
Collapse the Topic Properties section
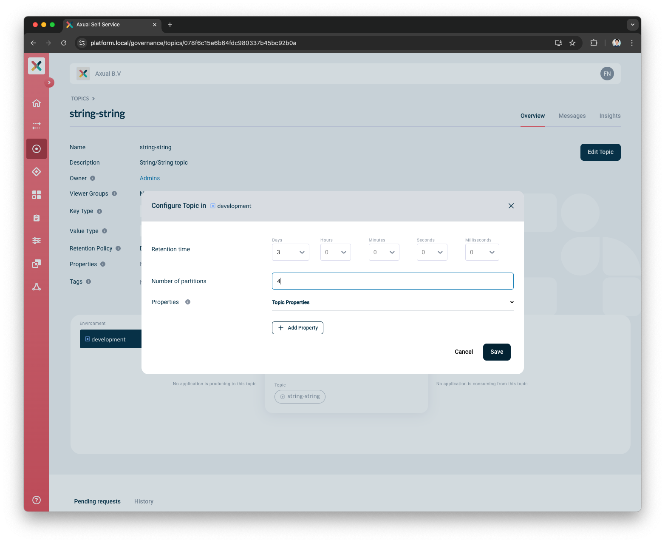pos(511,302)
